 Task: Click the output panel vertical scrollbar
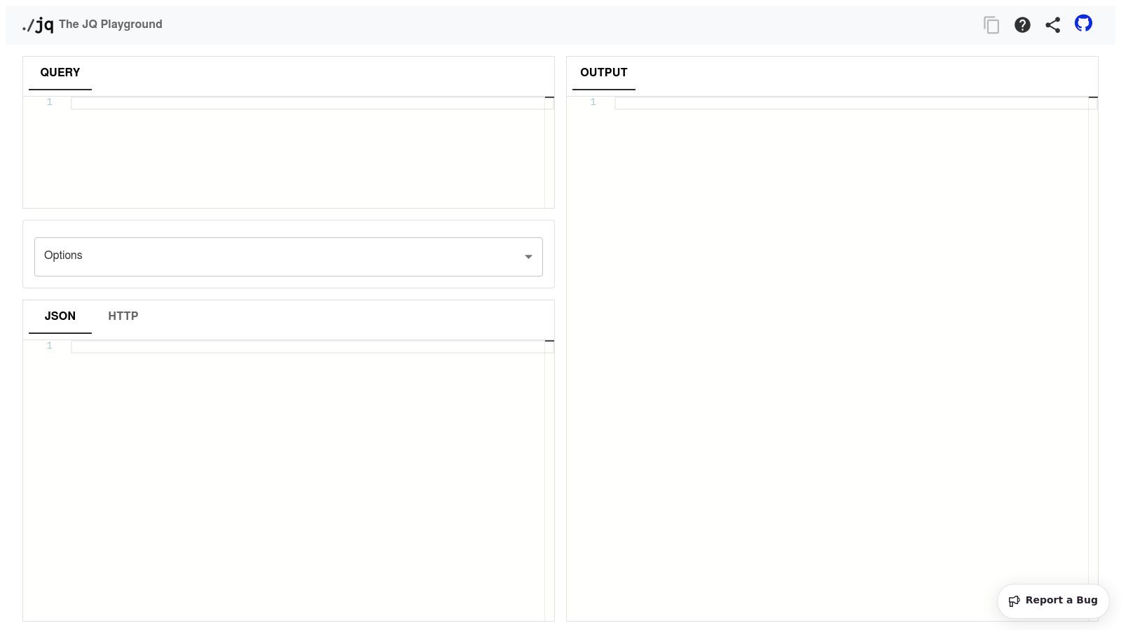point(1093,350)
